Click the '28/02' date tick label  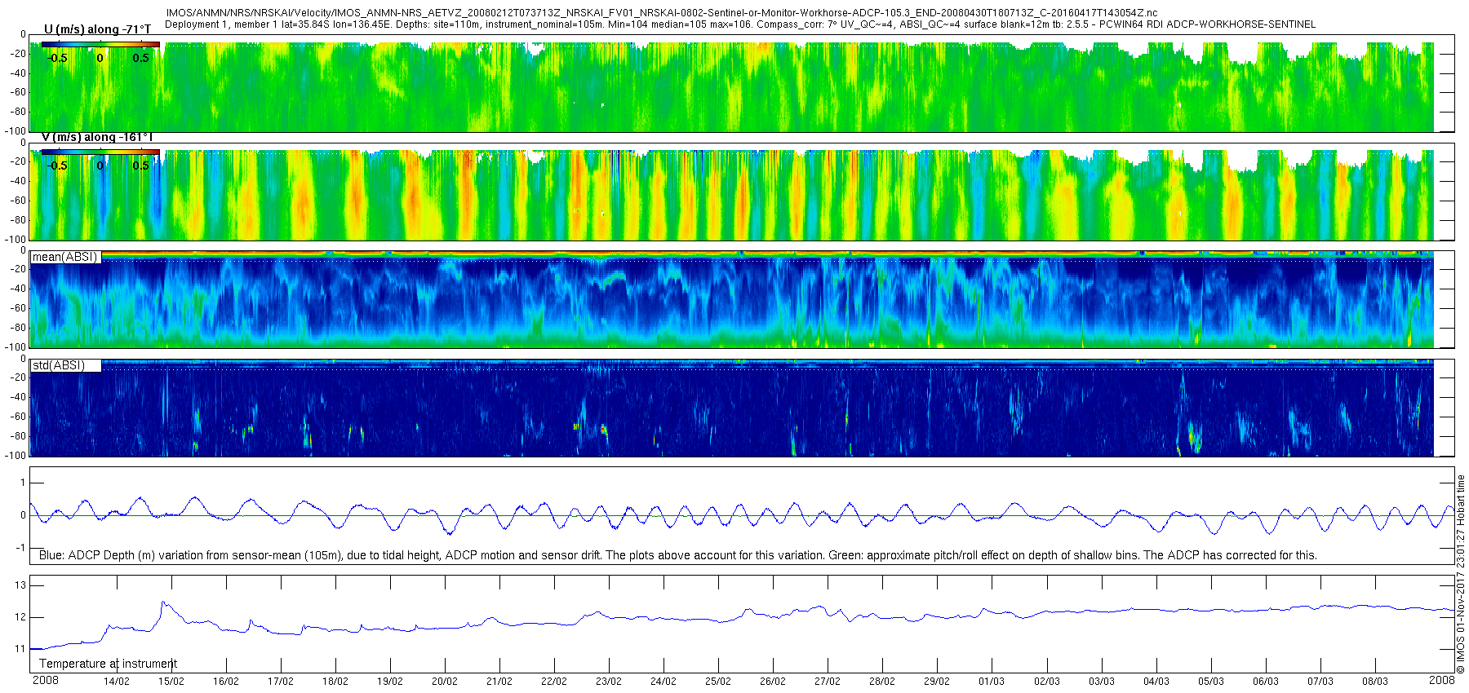(x=882, y=682)
